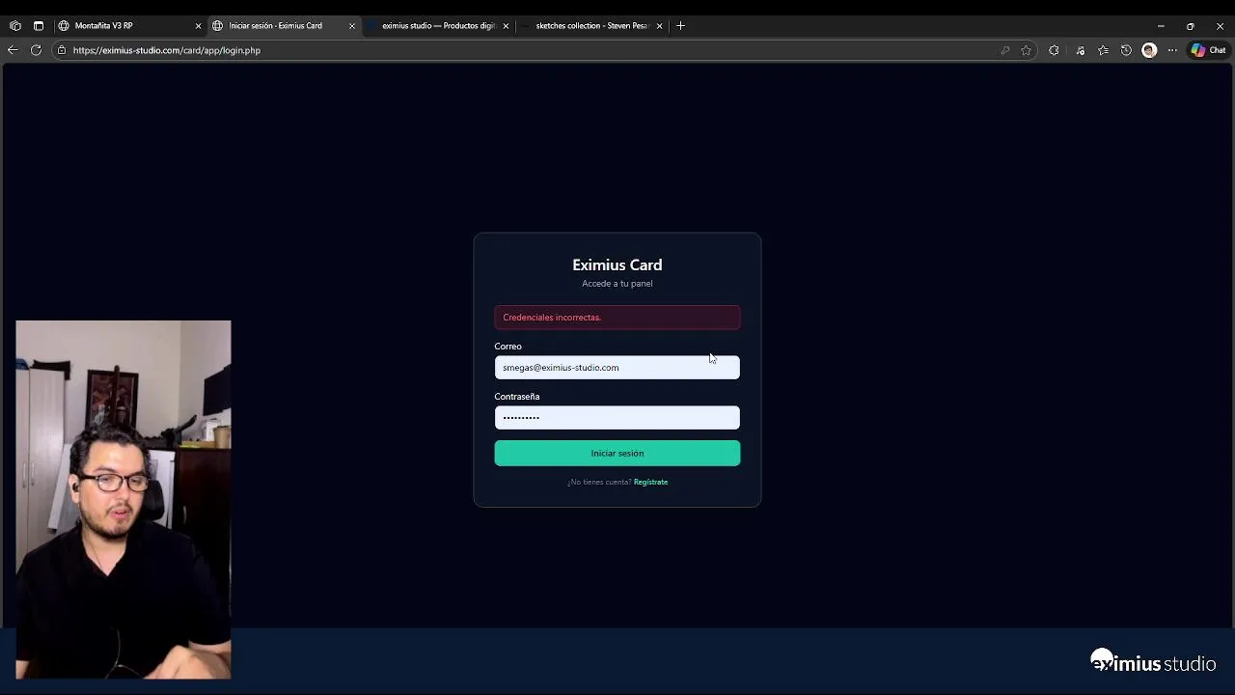Click the 'Credenciales incorrectas.' error message

(617, 318)
